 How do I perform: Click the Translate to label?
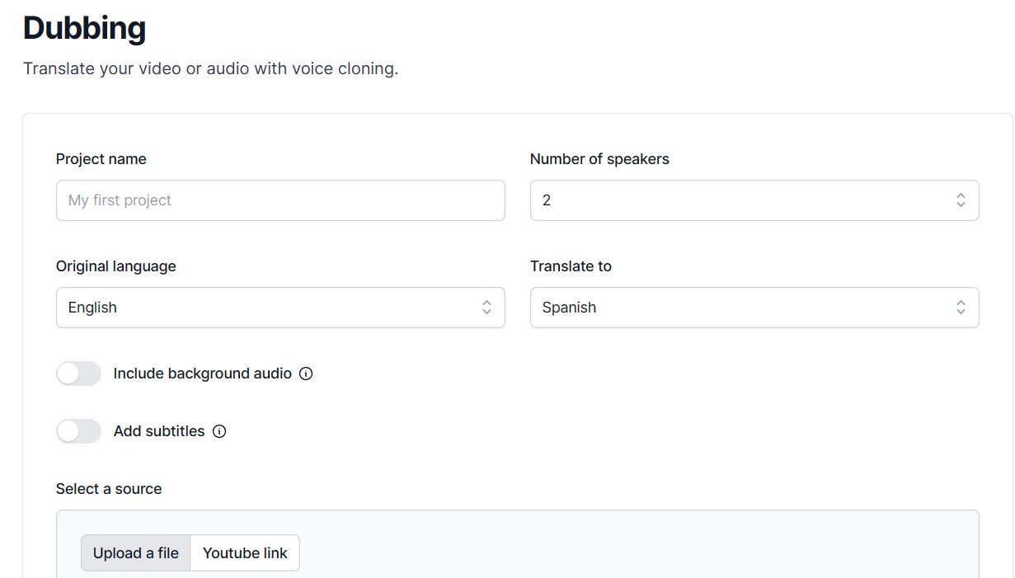click(x=571, y=266)
